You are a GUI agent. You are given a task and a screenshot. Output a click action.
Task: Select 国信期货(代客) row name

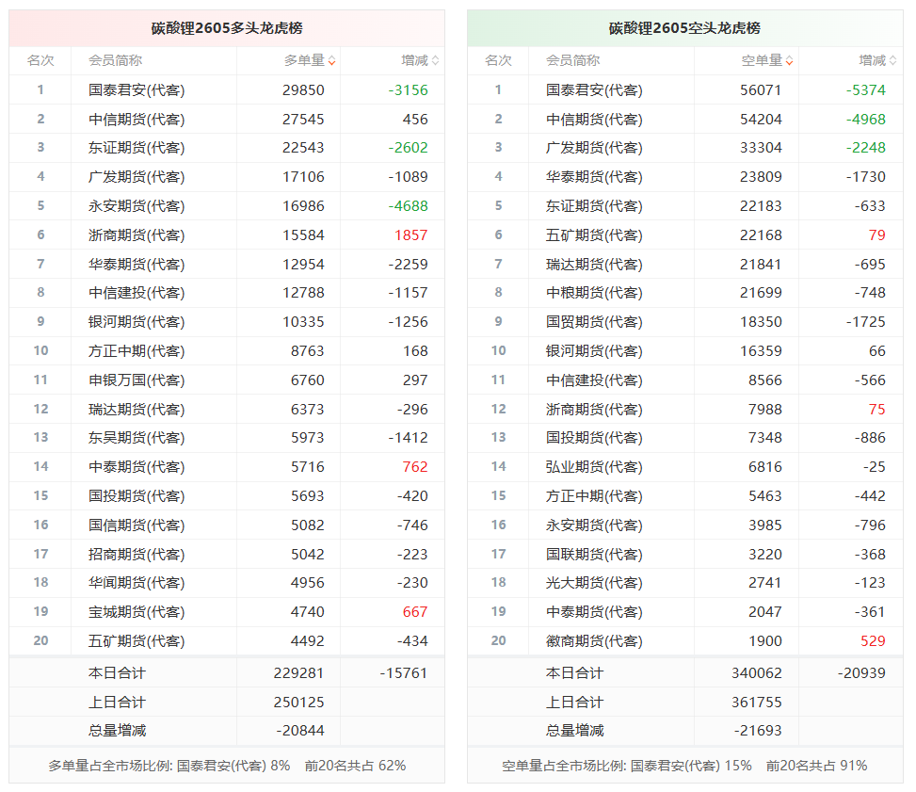tap(137, 525)
